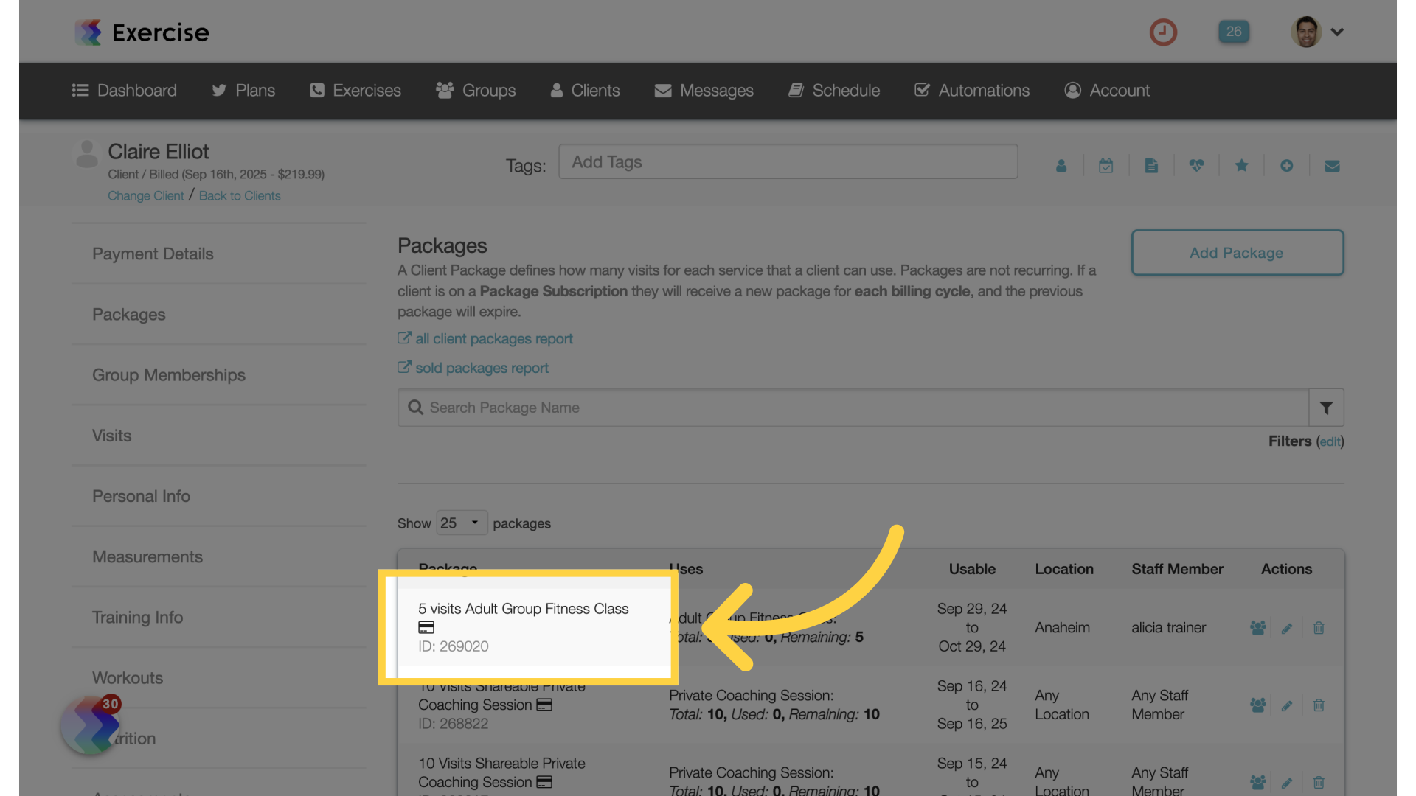The image size is (1416, 796).
Task: Click the plus circle icon in client toolbar
Action: click(1286, 166)
